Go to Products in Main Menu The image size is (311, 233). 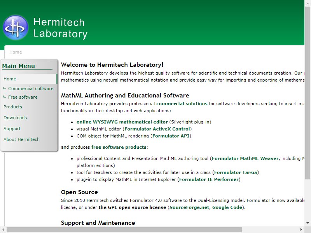pos(13,107)
